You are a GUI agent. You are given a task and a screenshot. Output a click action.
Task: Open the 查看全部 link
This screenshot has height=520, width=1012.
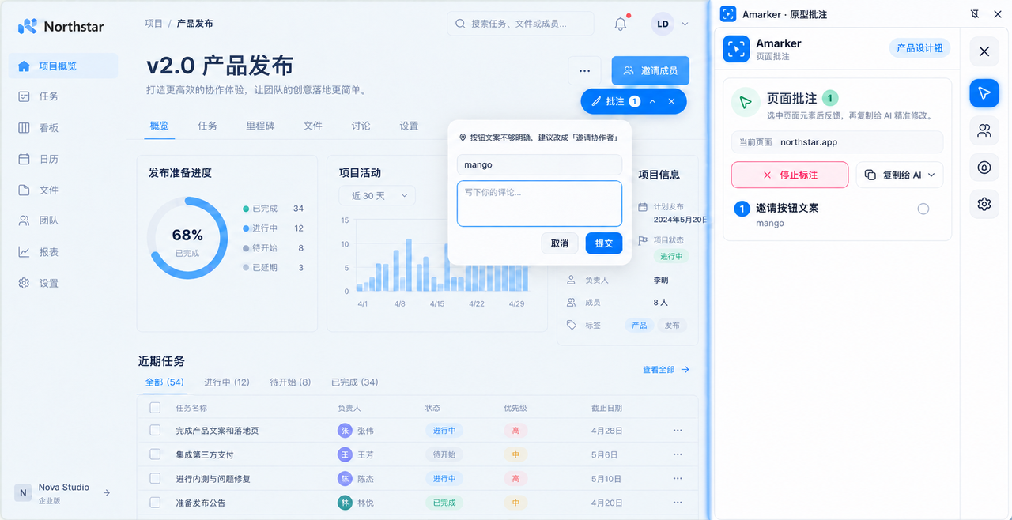[666, 369]
